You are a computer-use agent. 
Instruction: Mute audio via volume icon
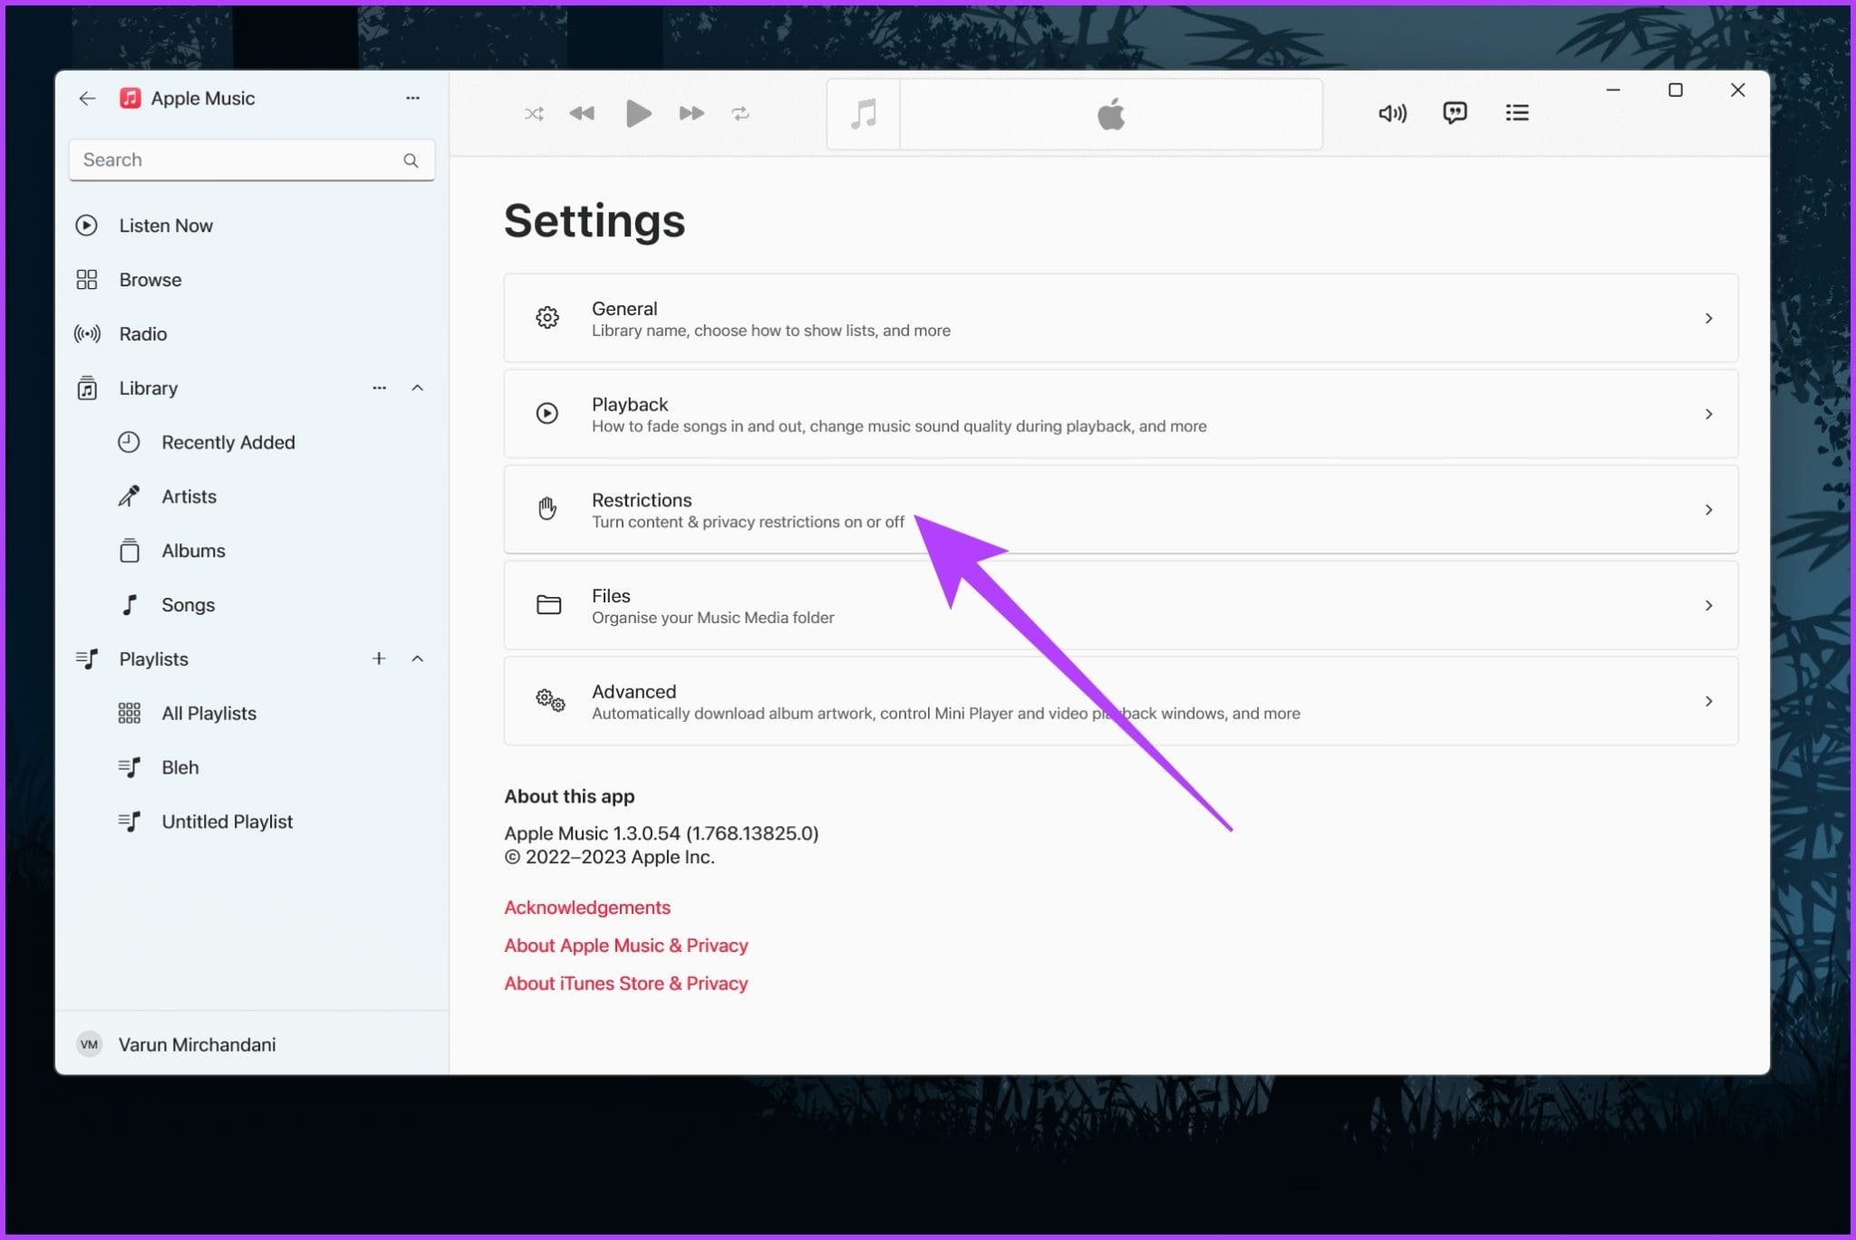1392,113
